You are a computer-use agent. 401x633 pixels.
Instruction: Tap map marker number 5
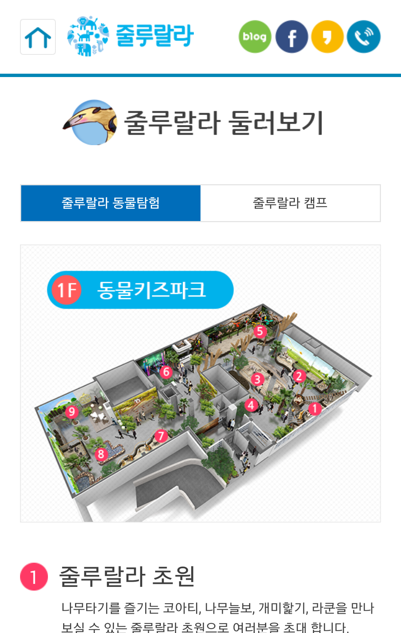click(x=260, y=331)
